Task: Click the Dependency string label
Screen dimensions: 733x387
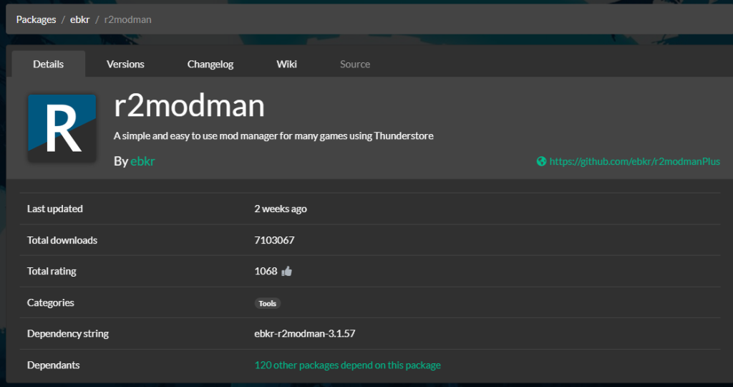Action: 68,334
